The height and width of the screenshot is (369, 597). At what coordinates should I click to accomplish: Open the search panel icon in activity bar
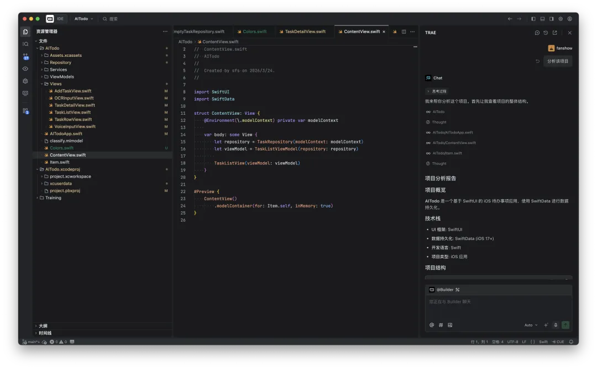tap(25, 44)
